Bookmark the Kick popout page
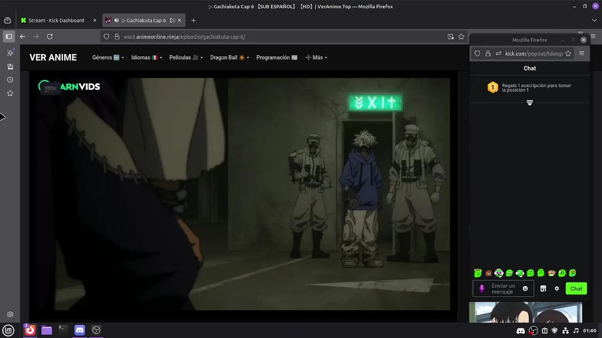 coord(568,54)
